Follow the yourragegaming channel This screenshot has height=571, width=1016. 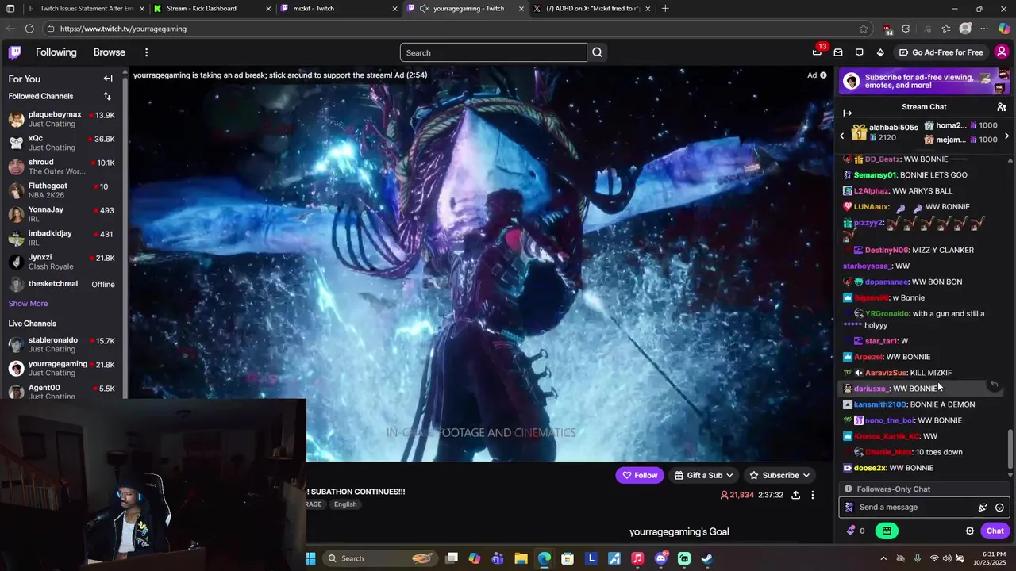pos(640,475)
